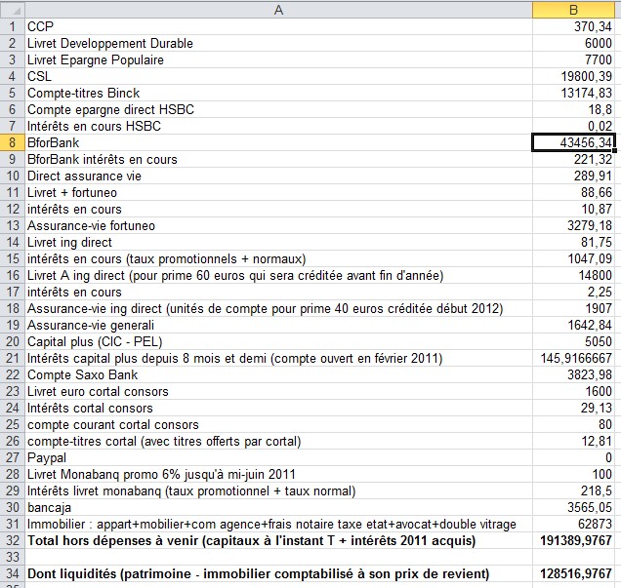The width and height of the screenshot is (621, 588).
Task: Select cell Compte Saxo Bank
Action: tap(278, 374)
